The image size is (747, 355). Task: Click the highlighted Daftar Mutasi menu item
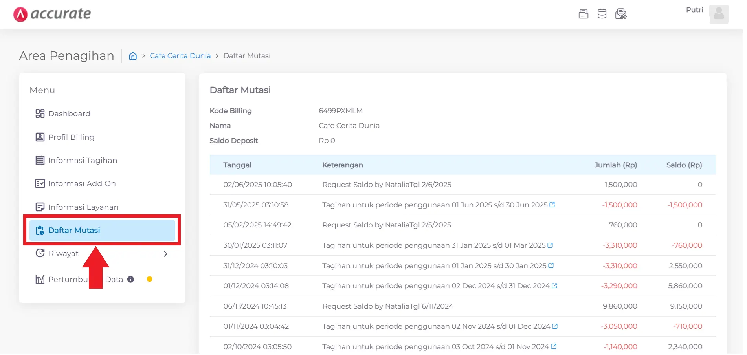pyautogui.click(x=74, y=230)
